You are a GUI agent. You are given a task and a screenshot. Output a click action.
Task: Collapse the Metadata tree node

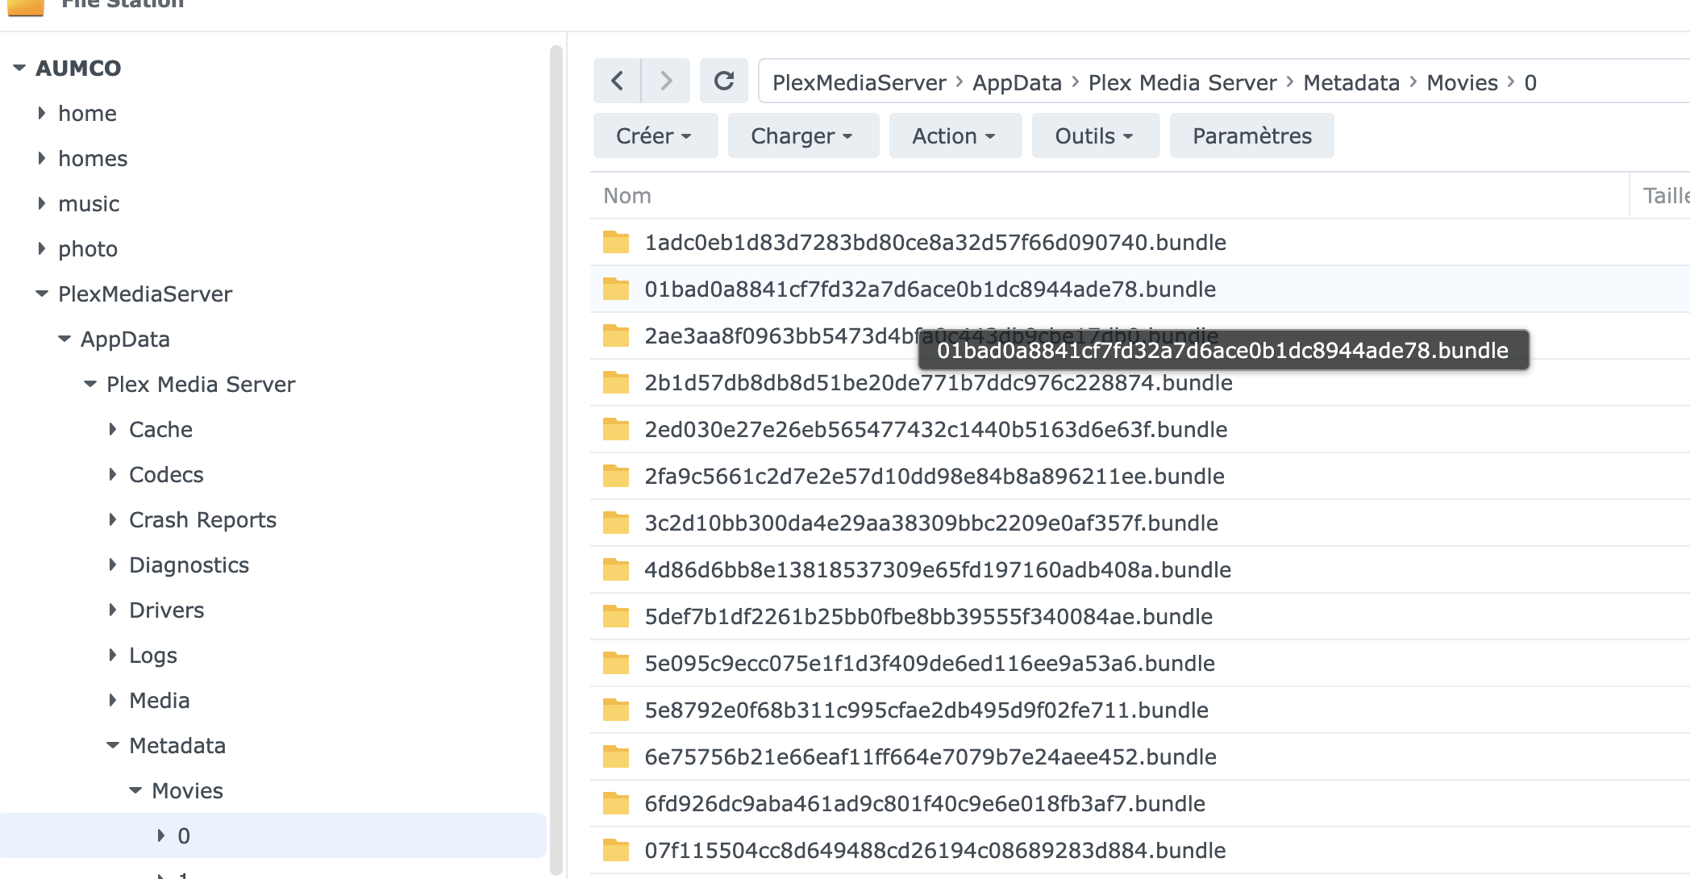[113, 745]
